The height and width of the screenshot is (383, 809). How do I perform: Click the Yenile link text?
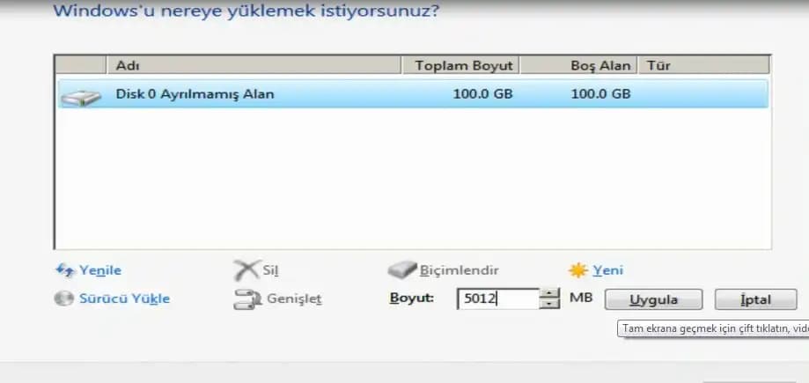coord(100,271)
